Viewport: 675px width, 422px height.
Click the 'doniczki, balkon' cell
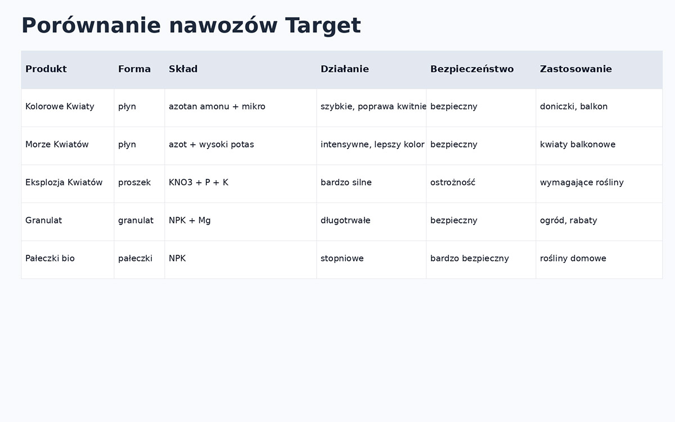[x=599, y=107]
